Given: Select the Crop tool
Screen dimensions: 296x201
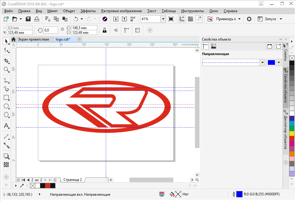Looking at the screenshot, I should 7,61.
